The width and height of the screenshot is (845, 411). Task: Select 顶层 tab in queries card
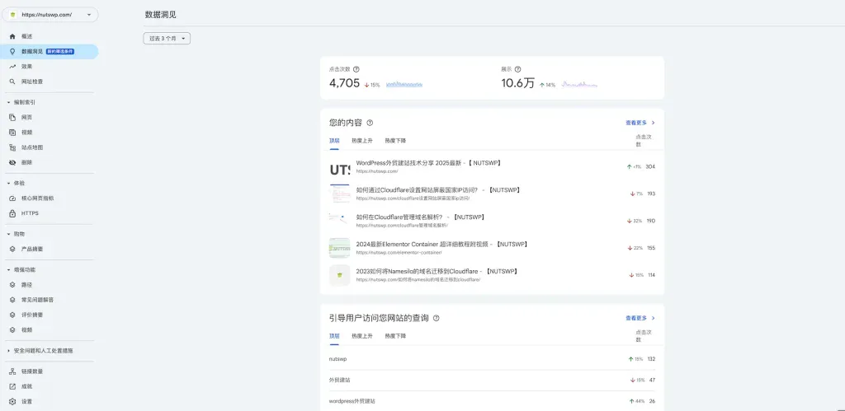point(334,336)
